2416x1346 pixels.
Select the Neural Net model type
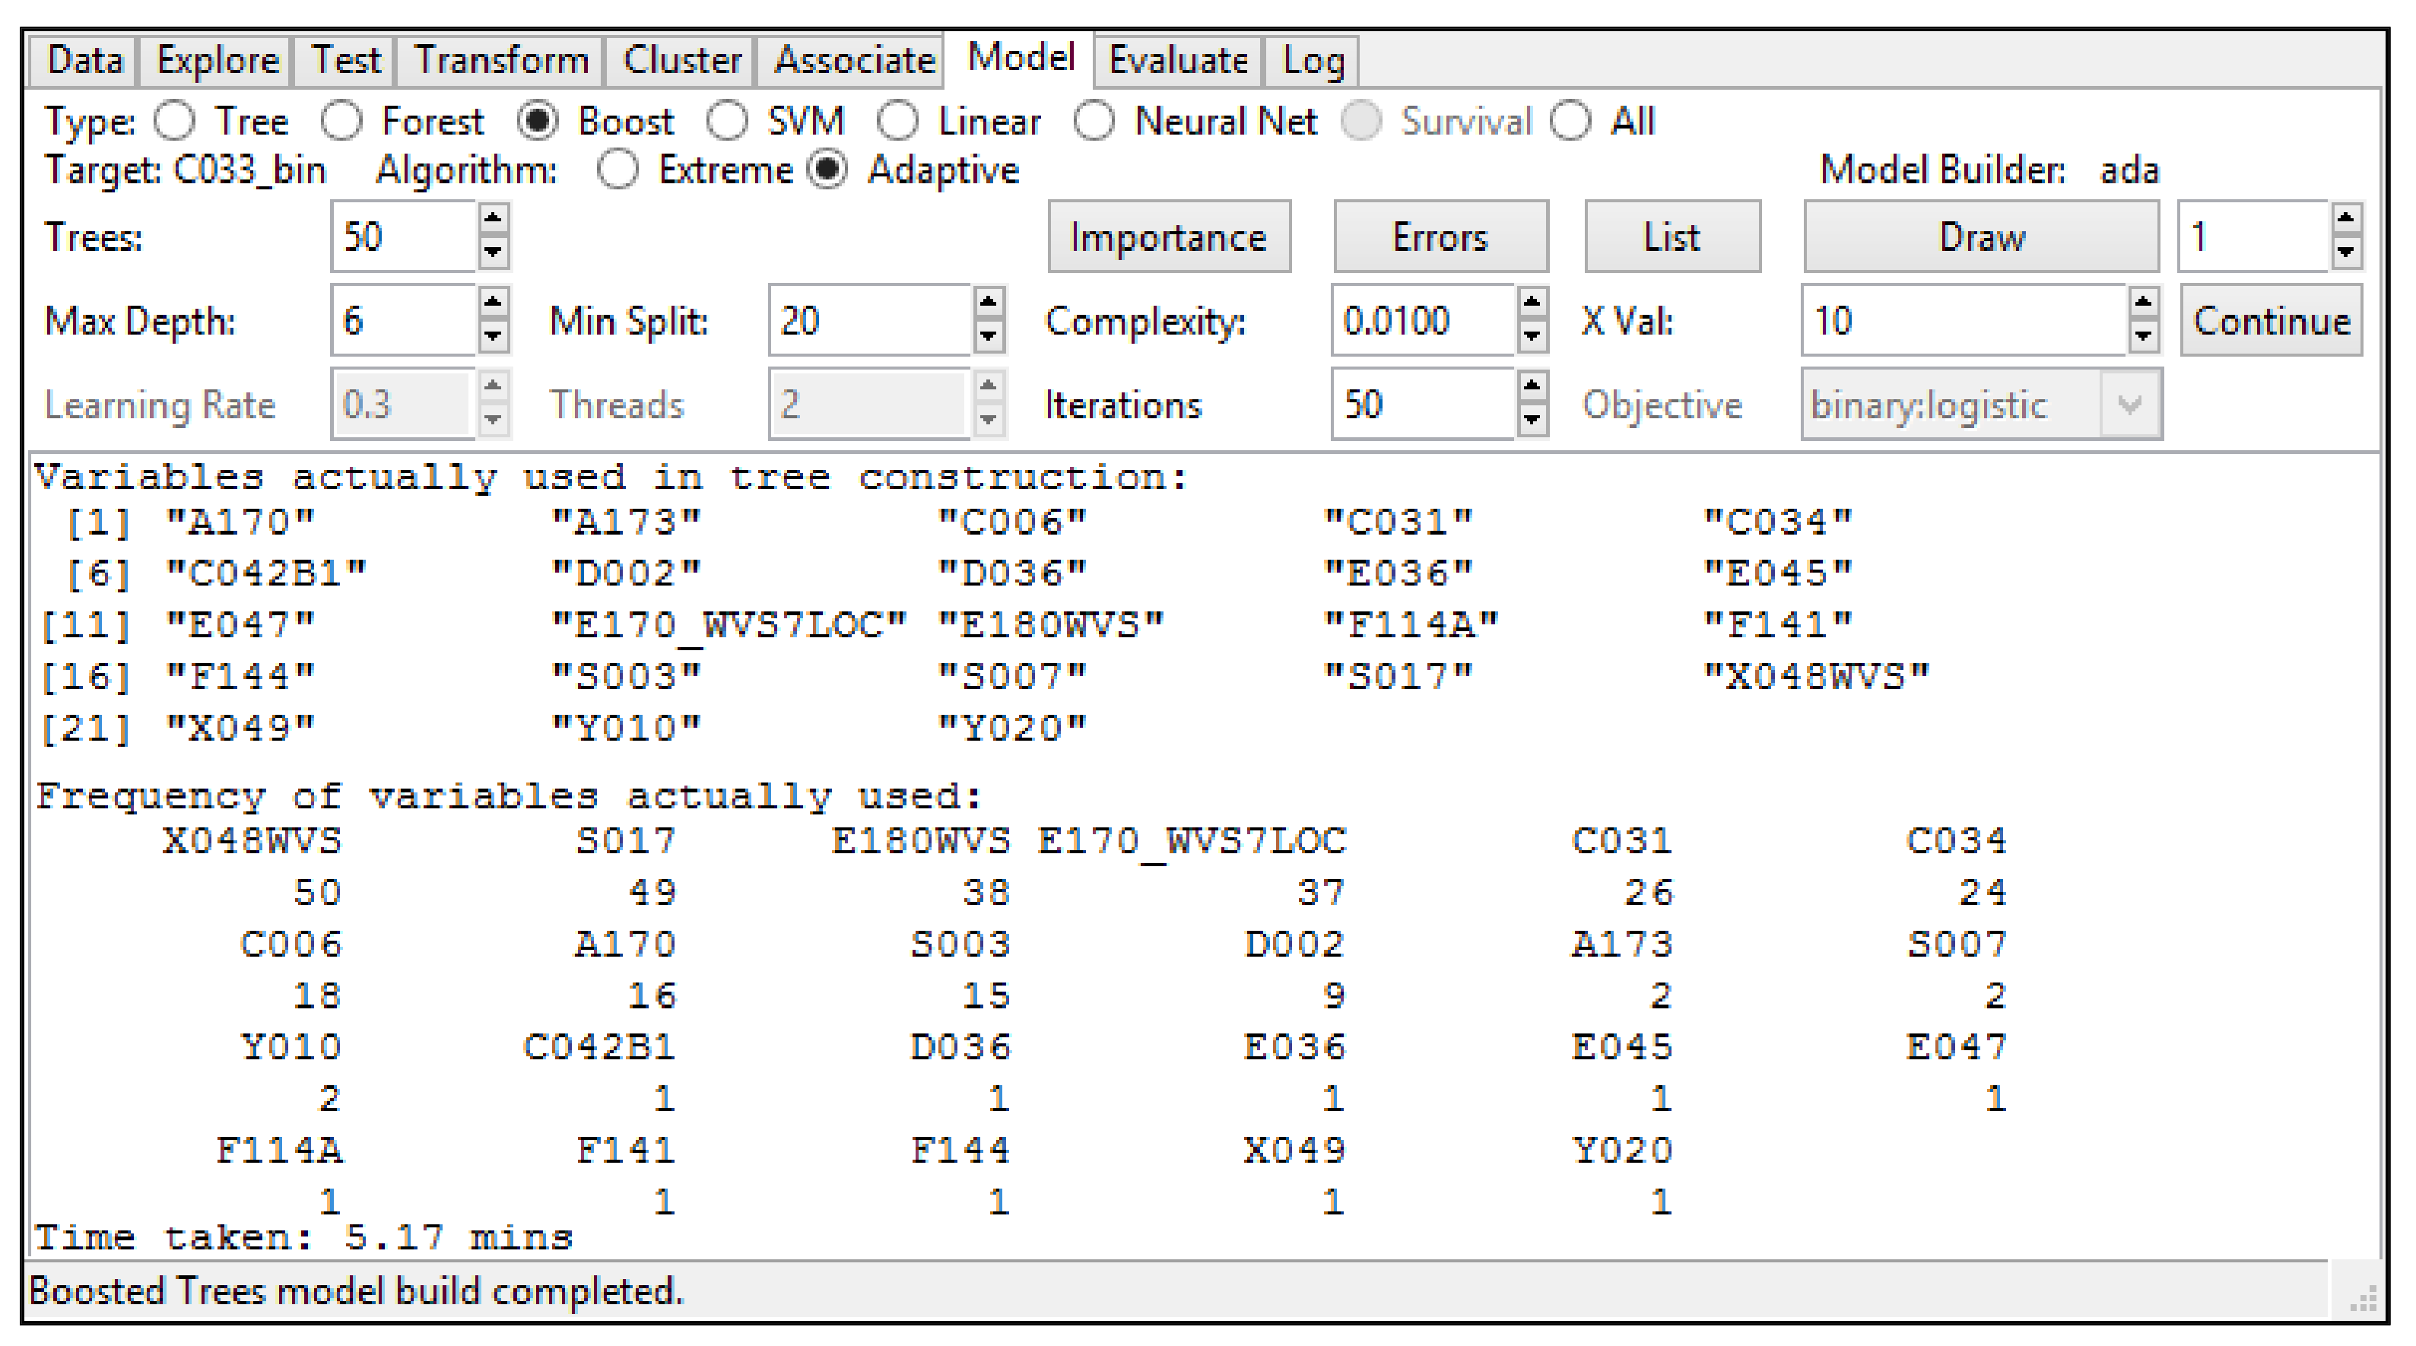[1094, 122]
